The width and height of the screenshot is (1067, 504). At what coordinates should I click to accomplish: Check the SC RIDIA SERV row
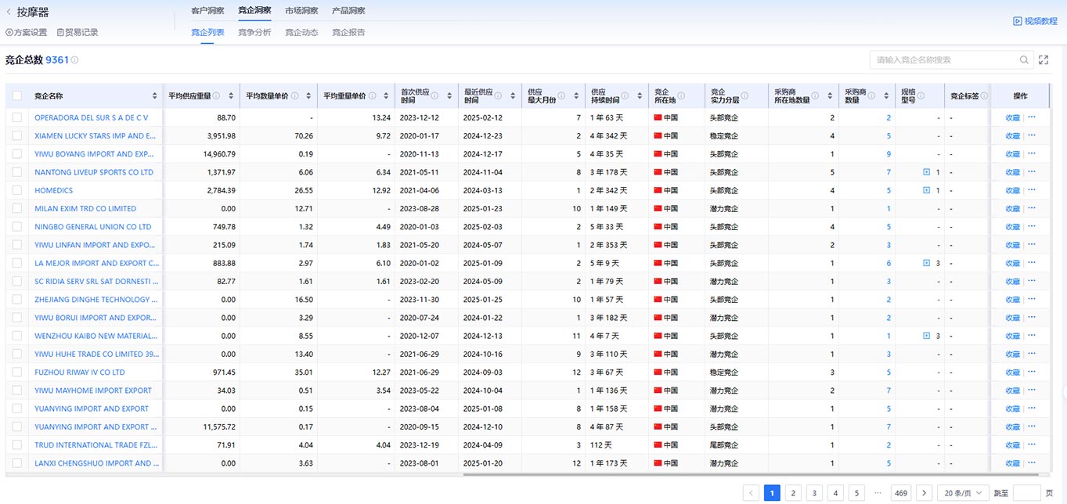click(17, 281)
